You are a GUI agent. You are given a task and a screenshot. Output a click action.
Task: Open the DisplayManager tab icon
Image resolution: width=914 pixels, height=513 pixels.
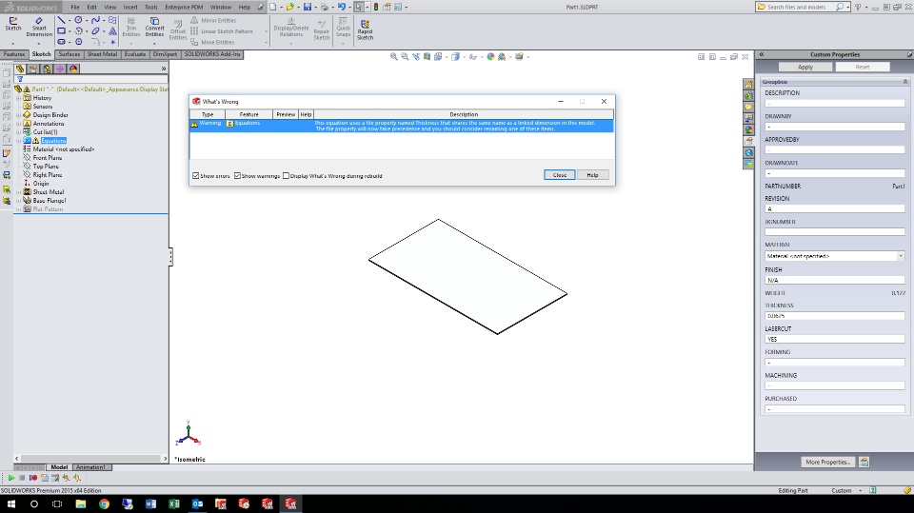click(x=73, y=69)
